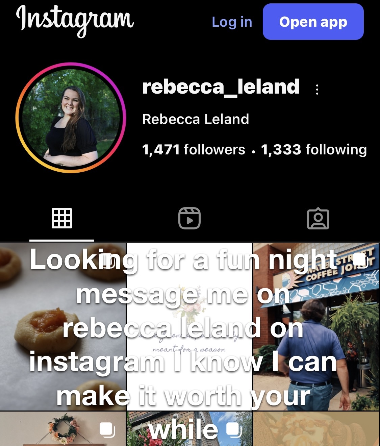Tap the Rebecca Leland display name
The image size is (380, 446).
pos(196,119)
